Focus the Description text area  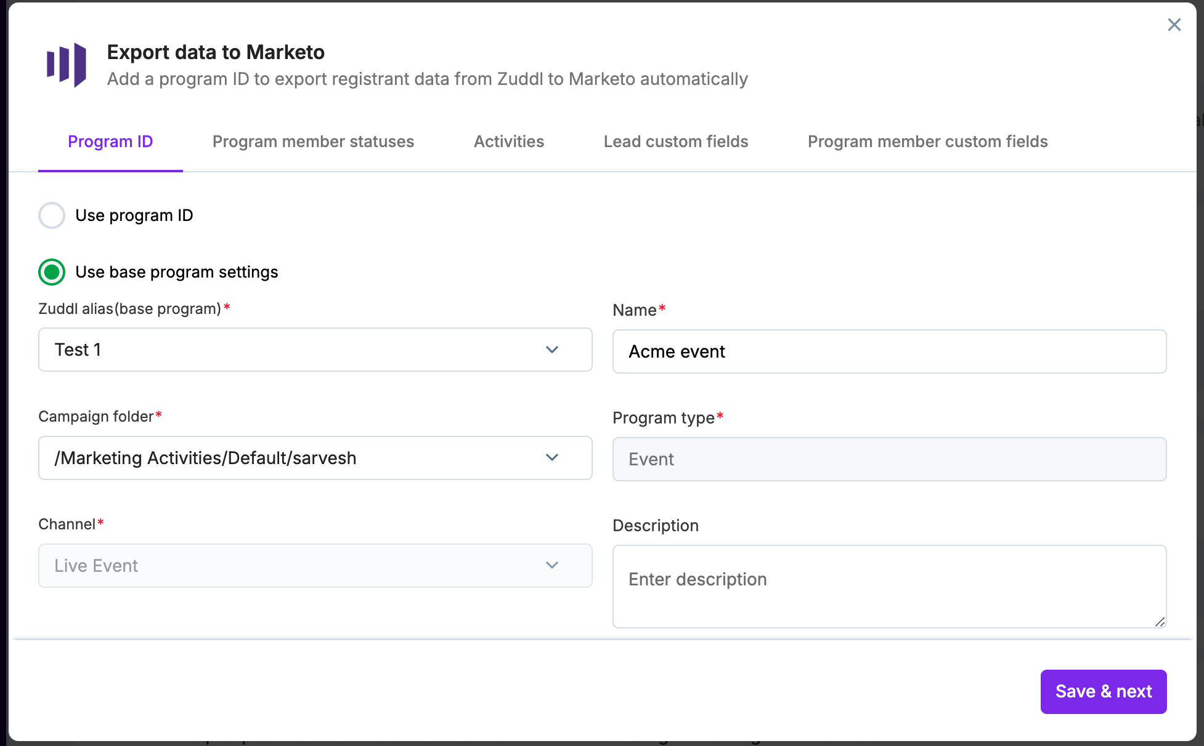[889, 585]
